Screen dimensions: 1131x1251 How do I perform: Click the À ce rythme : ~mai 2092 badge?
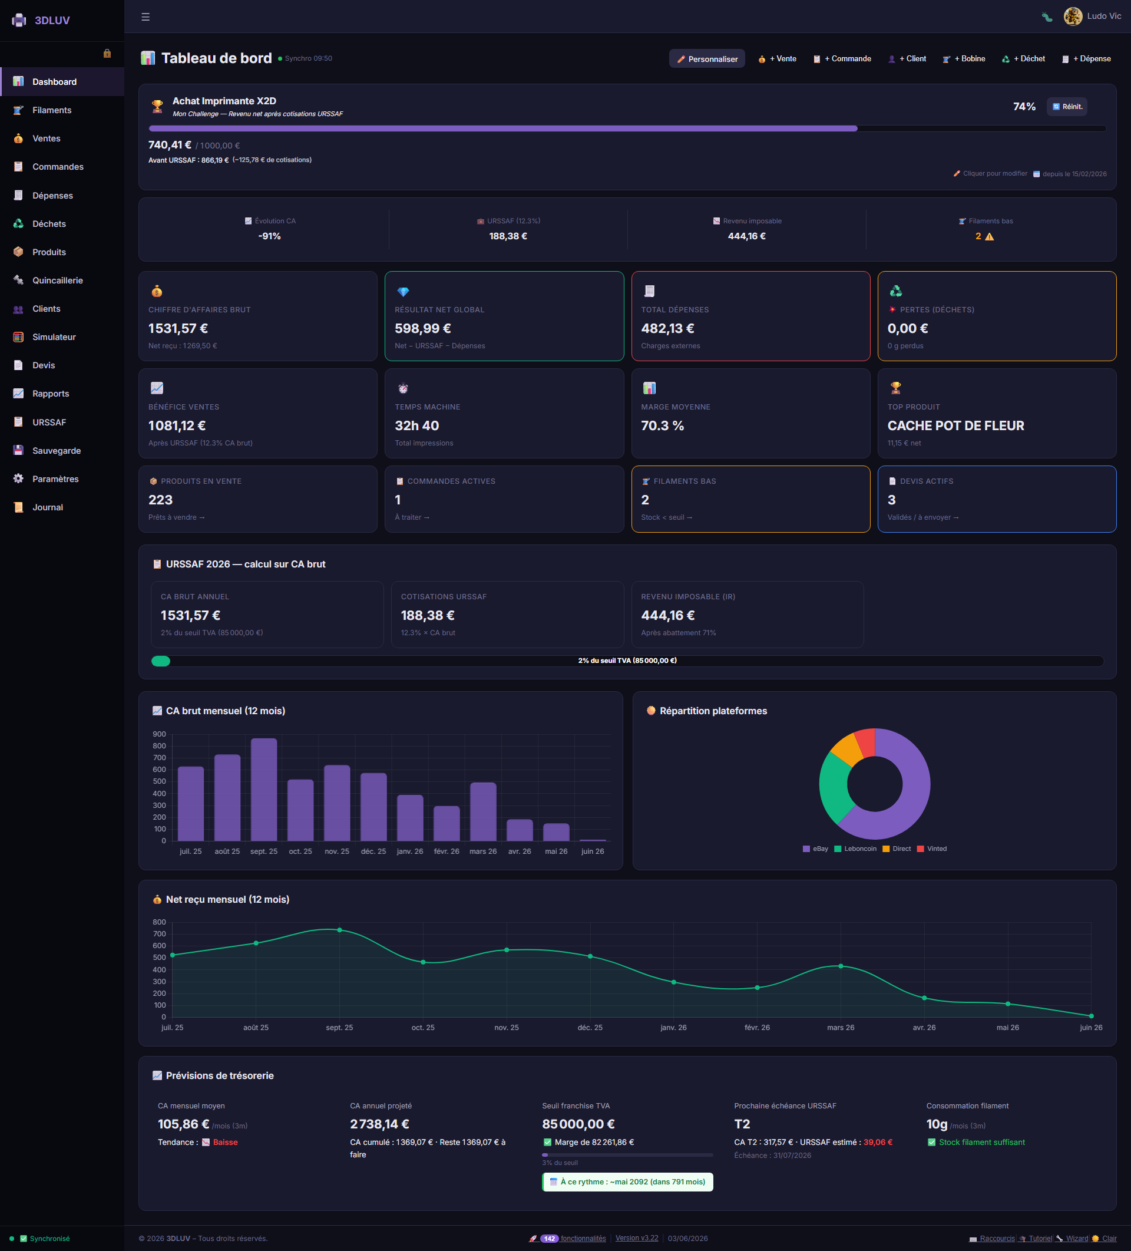pyautogui.click(x=627, y=1182)
